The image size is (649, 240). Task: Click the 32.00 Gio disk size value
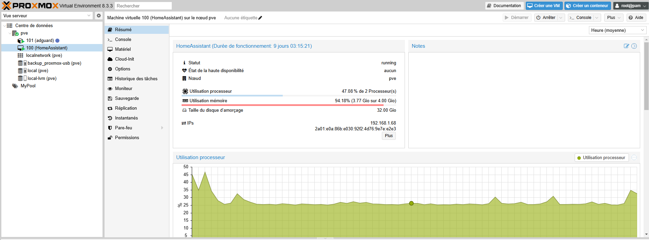(x=387, y=110)
